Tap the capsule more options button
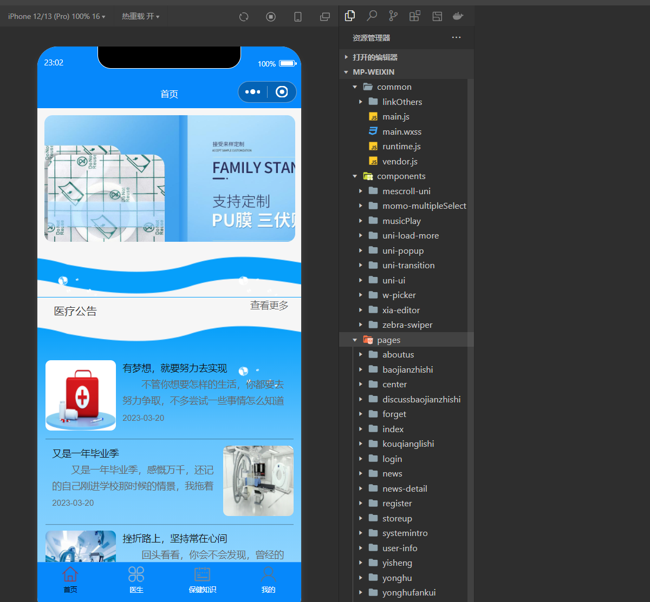Viewport: 650px width, 602px height. 252,91
